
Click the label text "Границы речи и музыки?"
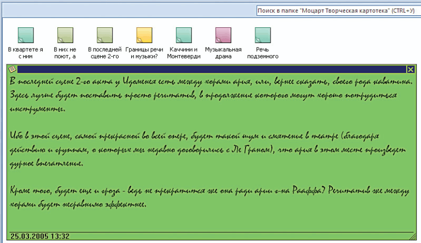[144, 53]
